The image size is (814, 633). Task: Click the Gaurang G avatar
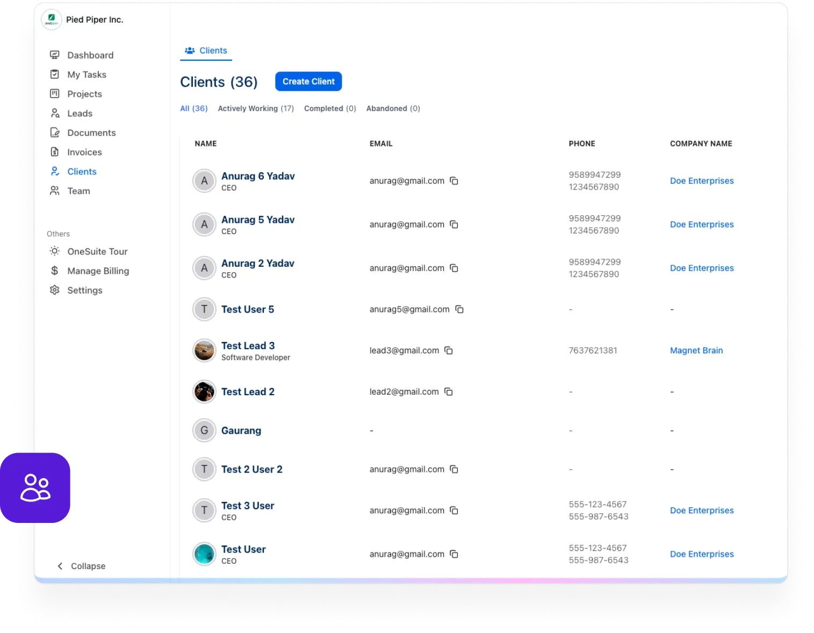pos(204,431)
